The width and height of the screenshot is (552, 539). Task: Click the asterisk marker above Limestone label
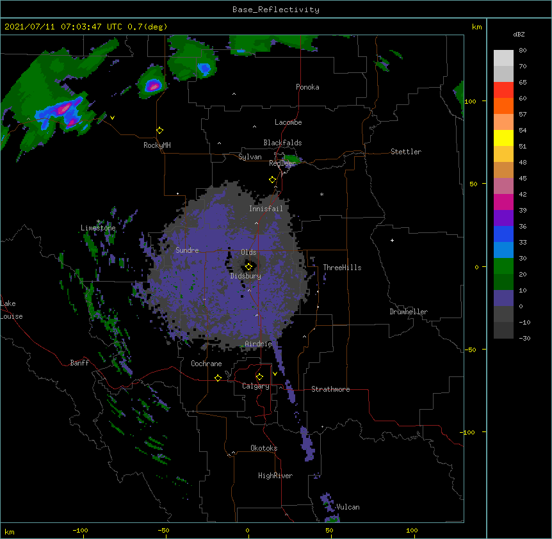point(98,221)
